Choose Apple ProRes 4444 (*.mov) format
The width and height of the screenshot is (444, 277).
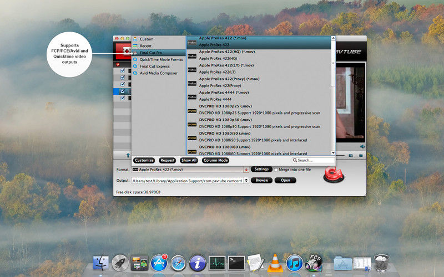point(259,96)
